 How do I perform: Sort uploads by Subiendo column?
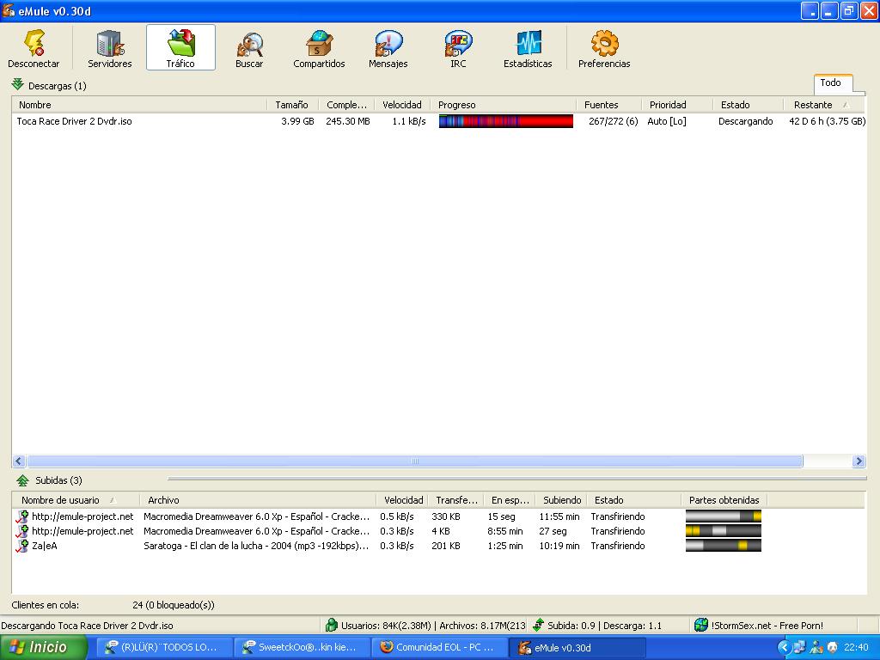tap(561, 500)
